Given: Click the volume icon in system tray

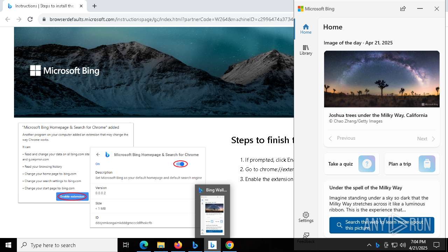Looking at the screenshot, I should (x=403, y=245).
